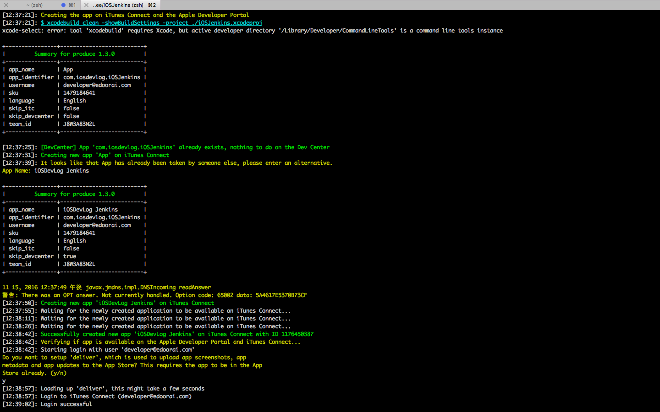Click the 'Do you want to setup deliver' prompt

(124, 358)
